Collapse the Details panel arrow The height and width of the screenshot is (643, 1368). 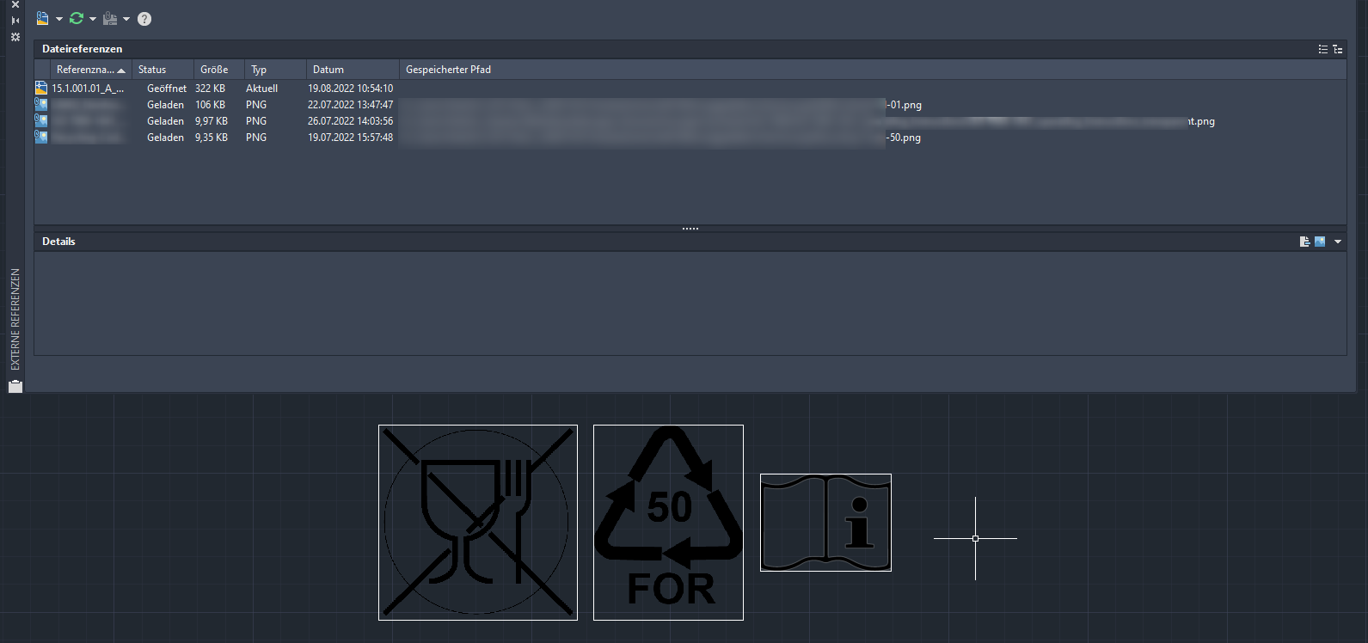point(1338,242)
